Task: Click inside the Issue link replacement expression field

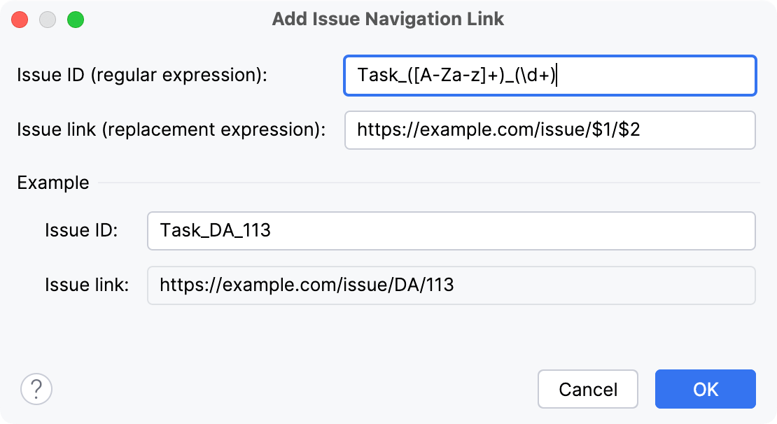Action: point(549,130)
